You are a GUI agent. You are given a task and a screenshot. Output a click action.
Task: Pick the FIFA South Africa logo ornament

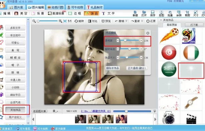(x=189, y=36)
